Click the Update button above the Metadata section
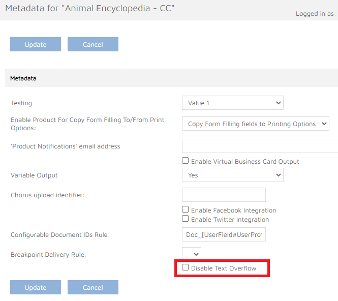This screenshot has height=301, width=338. [x=36, y=44]
